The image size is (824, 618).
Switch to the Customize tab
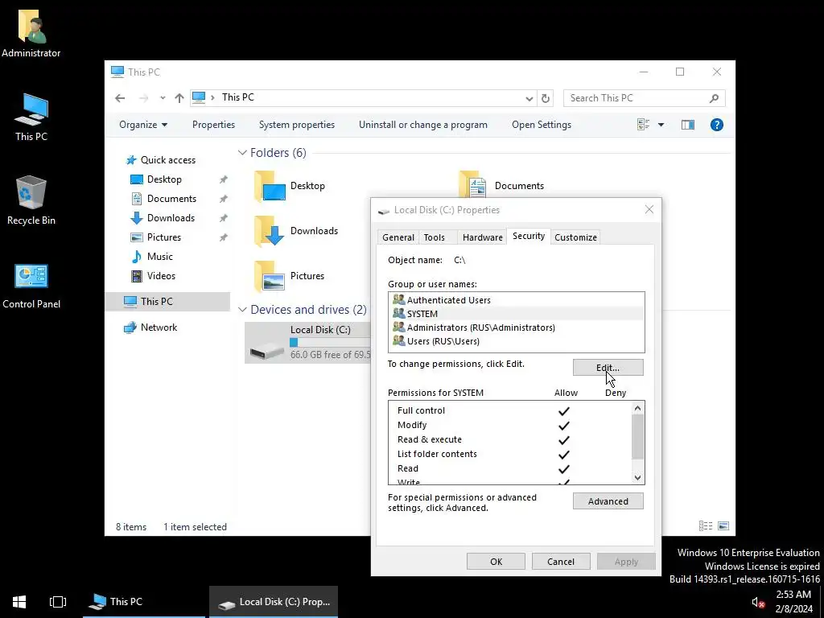point(575,237)
